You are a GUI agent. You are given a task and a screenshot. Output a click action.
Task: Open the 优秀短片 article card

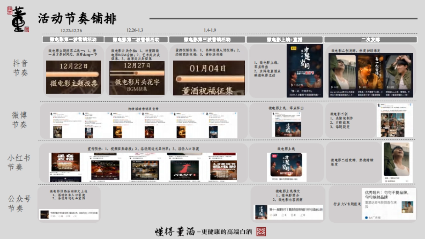pyautogui.click(x=389, y=204)
